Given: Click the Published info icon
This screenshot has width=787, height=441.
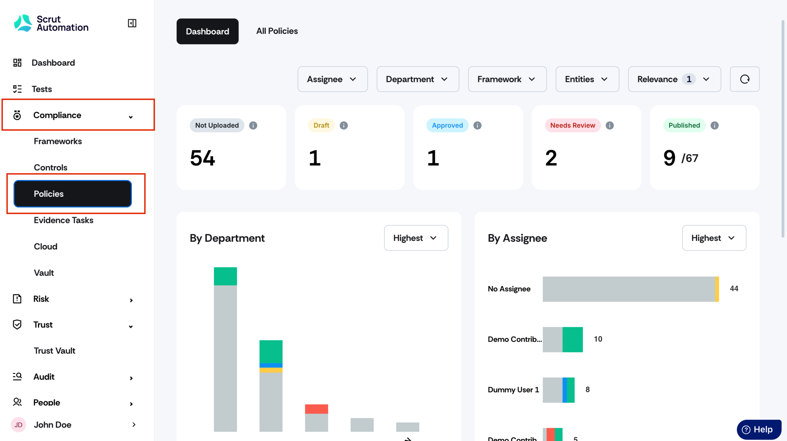Looking at the screenshot, I should click(714, 125).
